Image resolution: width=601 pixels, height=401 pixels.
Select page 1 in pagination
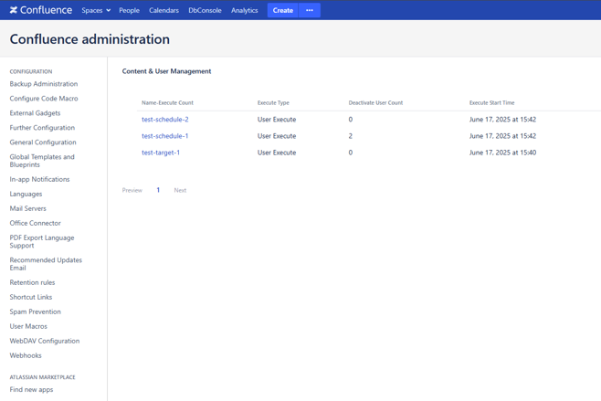pos(158,190)
